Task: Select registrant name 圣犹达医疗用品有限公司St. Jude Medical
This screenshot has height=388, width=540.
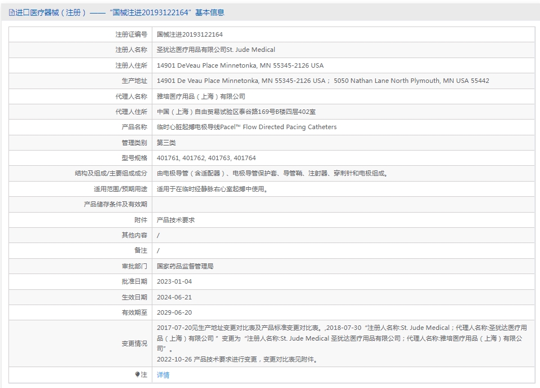Action: click(216, 50)
